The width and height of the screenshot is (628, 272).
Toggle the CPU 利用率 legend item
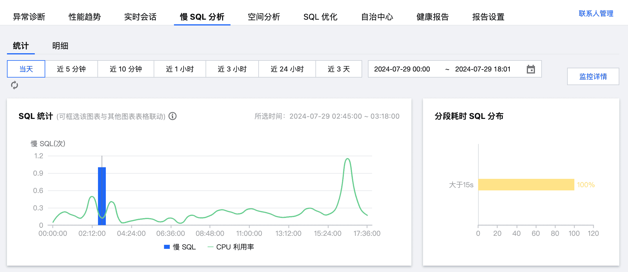point(231,247)
